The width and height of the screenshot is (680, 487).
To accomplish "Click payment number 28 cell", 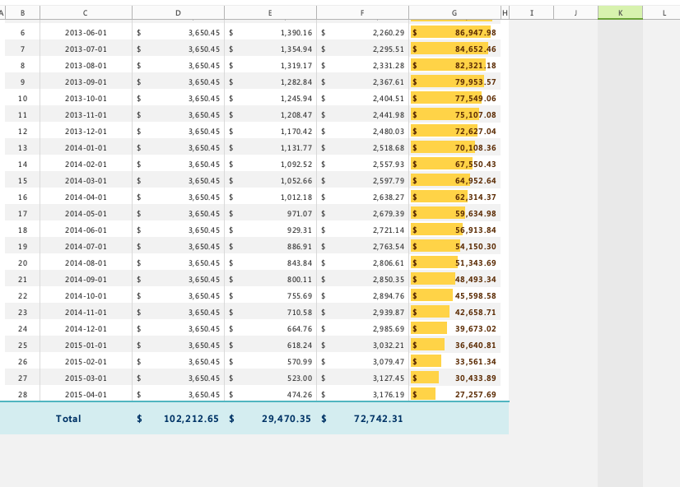I will pyautogui.click(x=22, y=395).
